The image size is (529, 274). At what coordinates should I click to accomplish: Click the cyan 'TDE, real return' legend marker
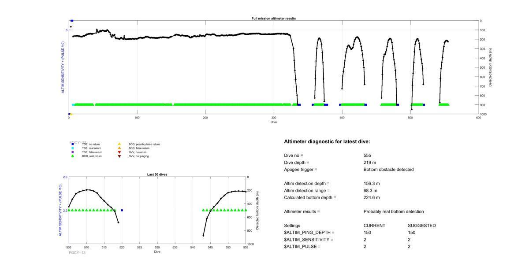point(73,148)
